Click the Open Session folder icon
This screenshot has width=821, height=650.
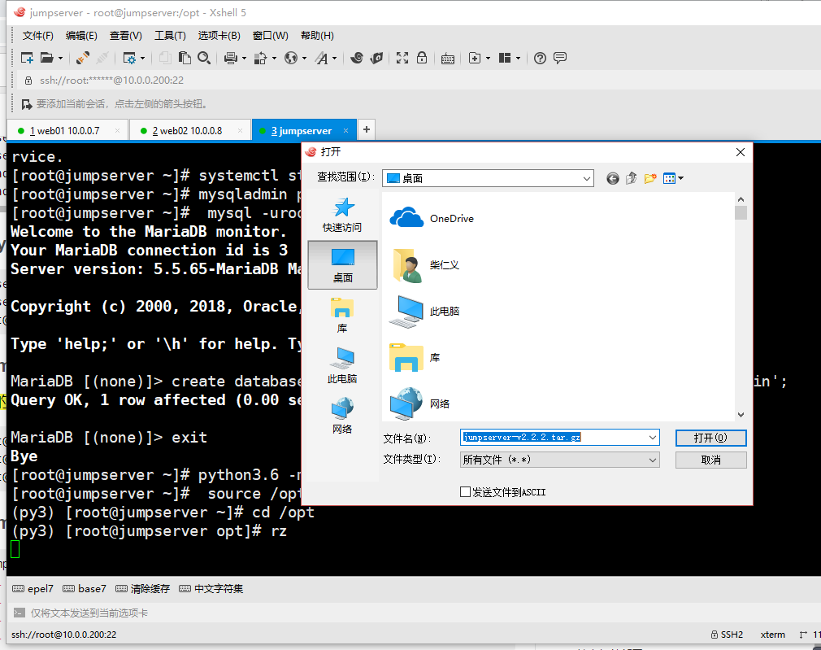pyautogui.click(x=47, y=58)
